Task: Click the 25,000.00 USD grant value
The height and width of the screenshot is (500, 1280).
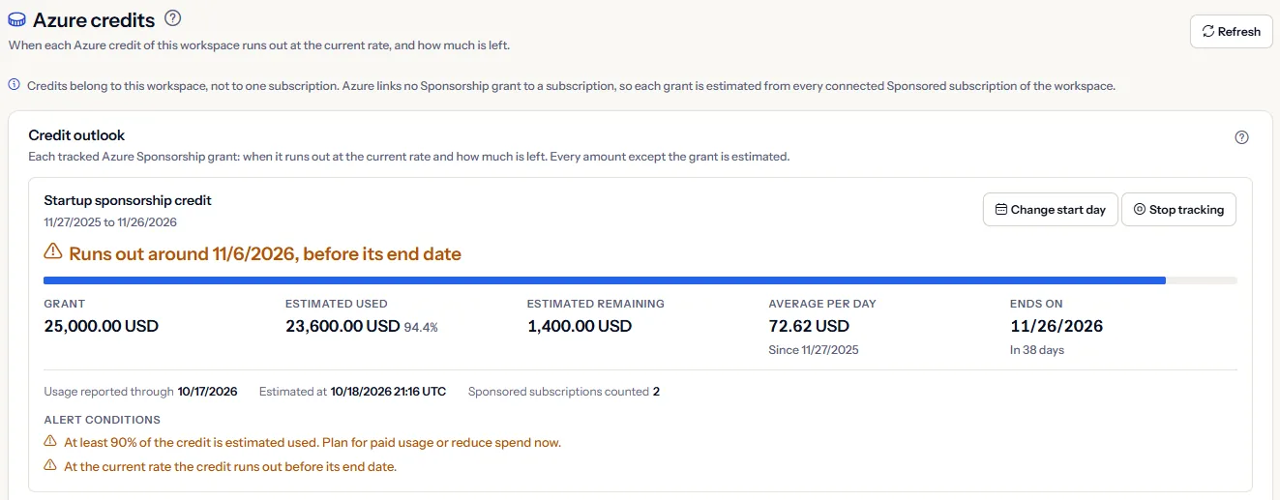Action: coord(102,326)
